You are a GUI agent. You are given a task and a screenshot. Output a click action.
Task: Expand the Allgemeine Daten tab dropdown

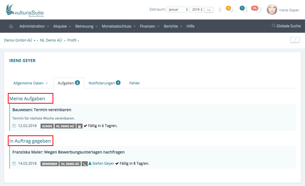click(30, 83)
